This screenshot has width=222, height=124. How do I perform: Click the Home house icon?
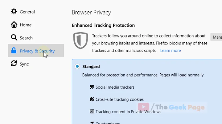point(14,25)
